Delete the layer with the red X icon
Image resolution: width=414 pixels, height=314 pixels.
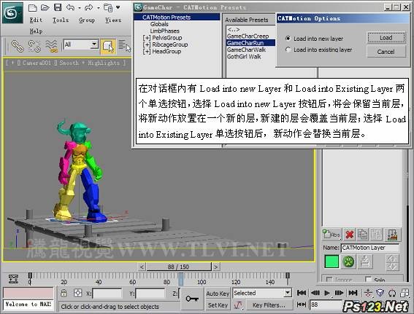(350, 234)
